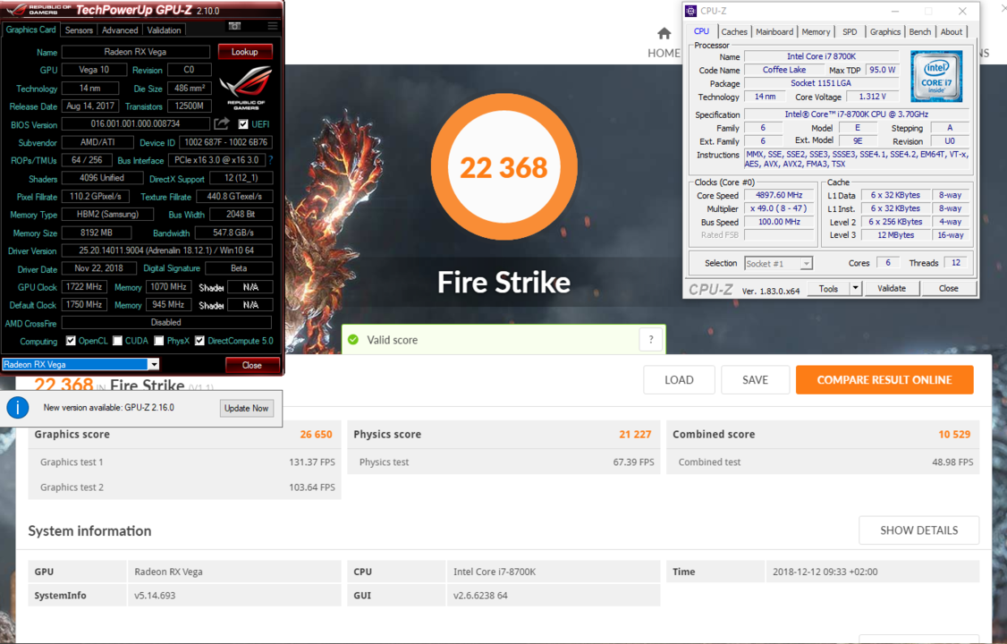1007x644 pixels.
Task: Toggle the UEFI checkbox
Action: 243,124
